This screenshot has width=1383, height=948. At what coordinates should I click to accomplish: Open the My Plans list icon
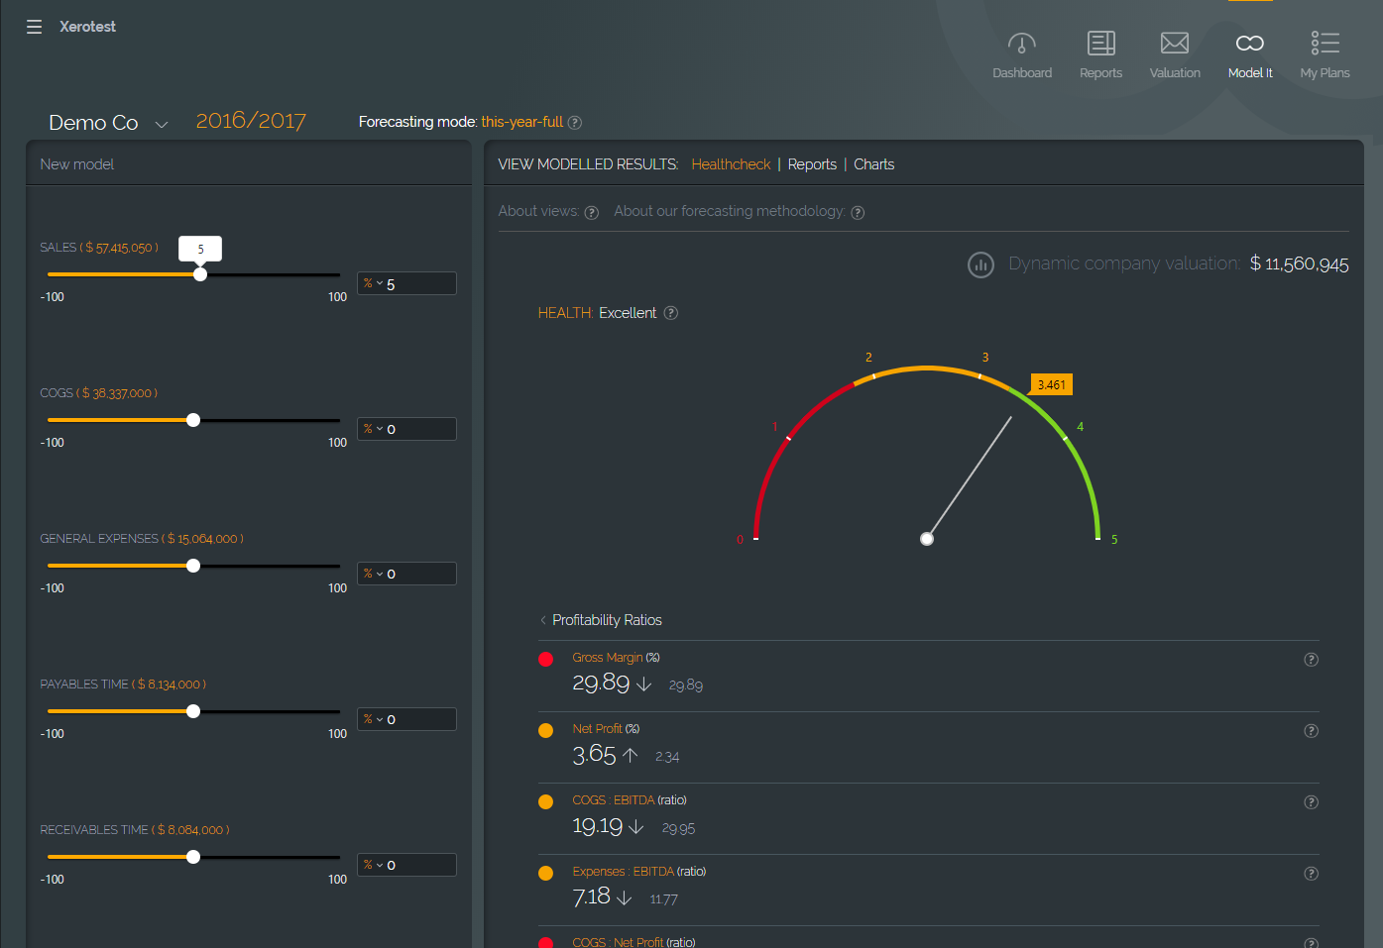1325,44
